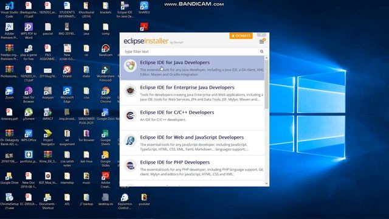Choose the Eclipse C/C++ Developers package icon
389x219 pixels.
(130, 116)
